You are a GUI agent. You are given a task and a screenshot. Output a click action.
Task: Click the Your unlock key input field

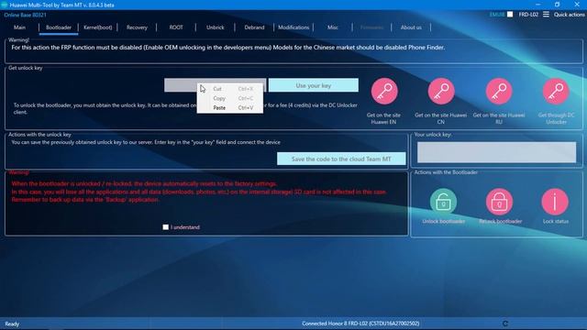[496, 152]
